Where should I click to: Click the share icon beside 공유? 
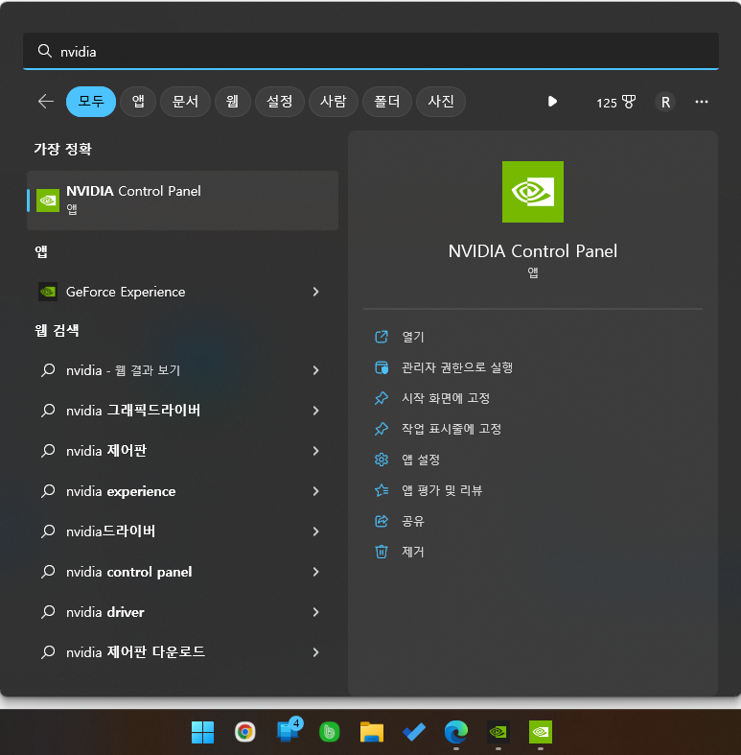pyautogui.click(x=382, y=521)
